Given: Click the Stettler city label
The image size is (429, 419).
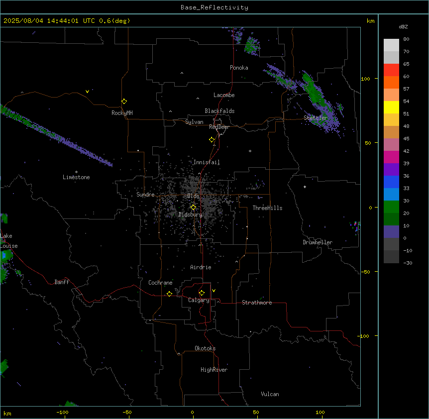Looking at the screenshot, I should tap(316, 118).
